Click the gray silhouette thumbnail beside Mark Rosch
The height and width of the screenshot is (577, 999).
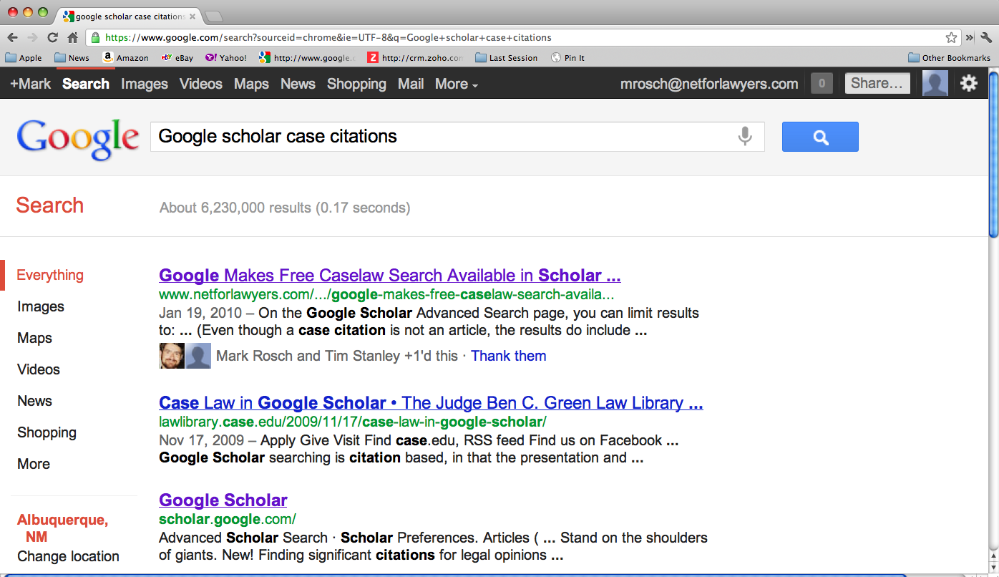[198, 356]
